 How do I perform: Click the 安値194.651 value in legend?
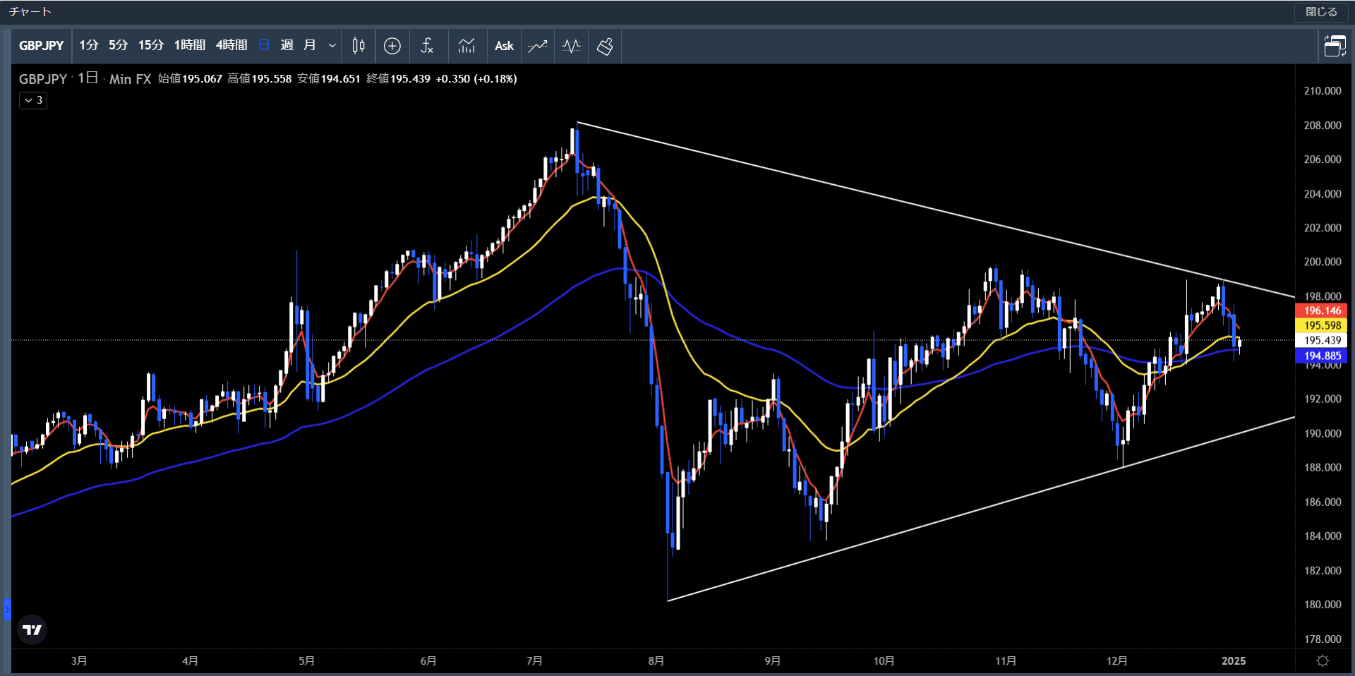click(x=329, y=79)
